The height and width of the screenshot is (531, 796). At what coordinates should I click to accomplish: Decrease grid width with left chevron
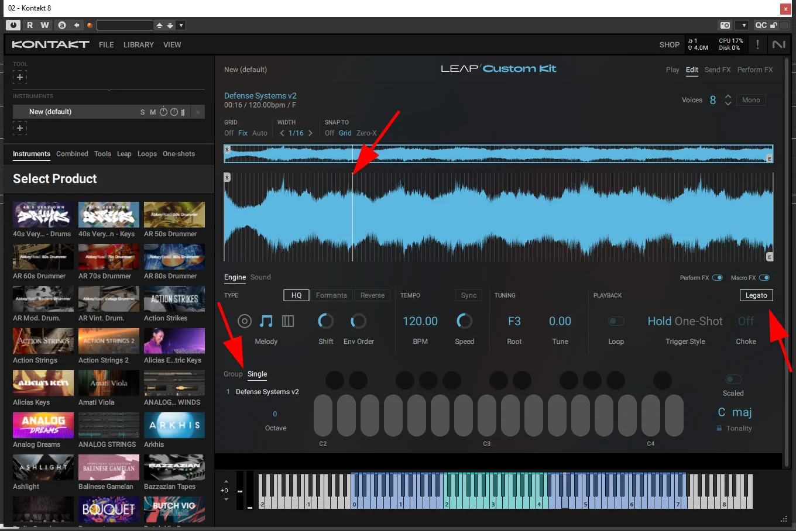282,133
